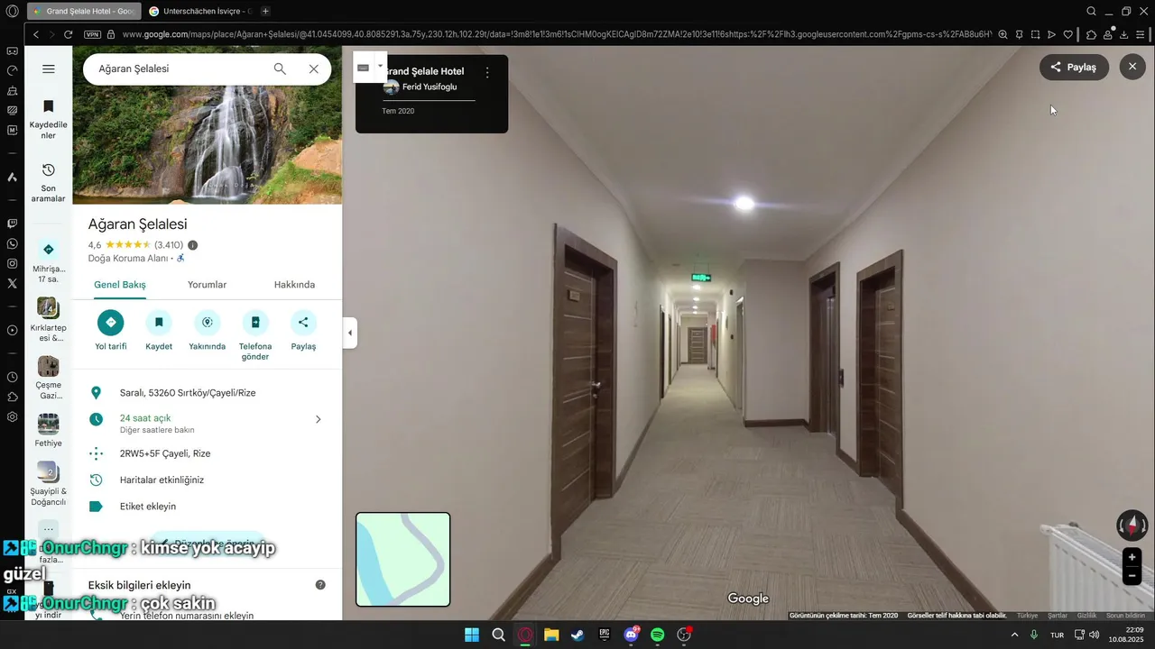Click the Telefona gönder icon
Image resolution: width=1155 pixels, height=649 pixels.
click(x=255, y=323)
